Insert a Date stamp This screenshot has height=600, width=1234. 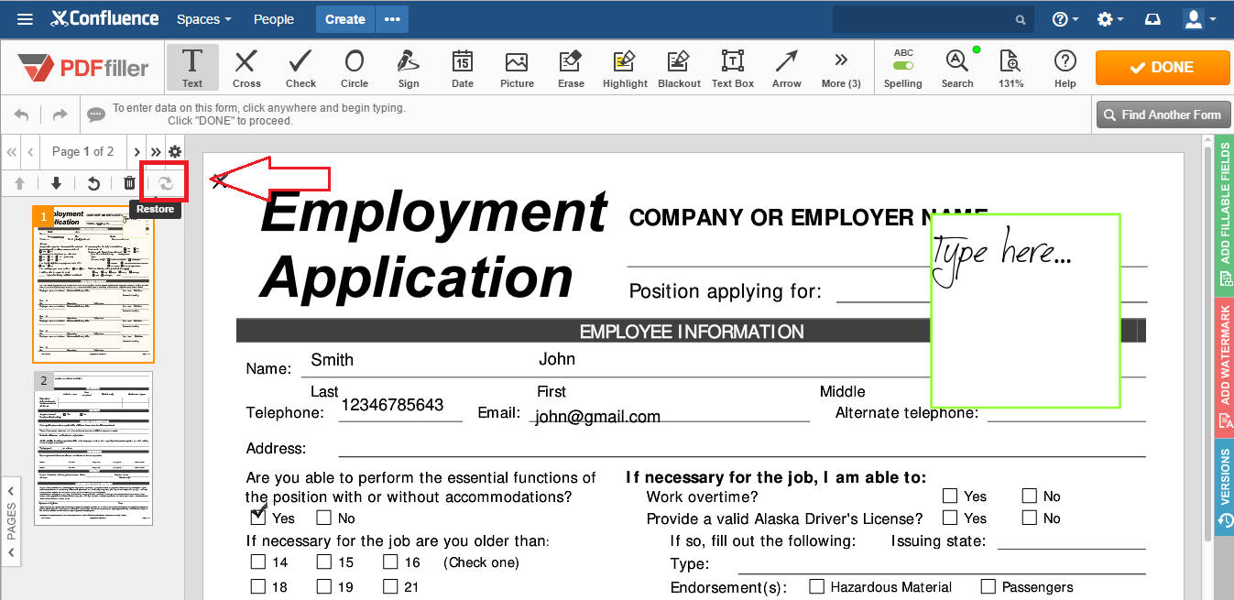[463, 67]
